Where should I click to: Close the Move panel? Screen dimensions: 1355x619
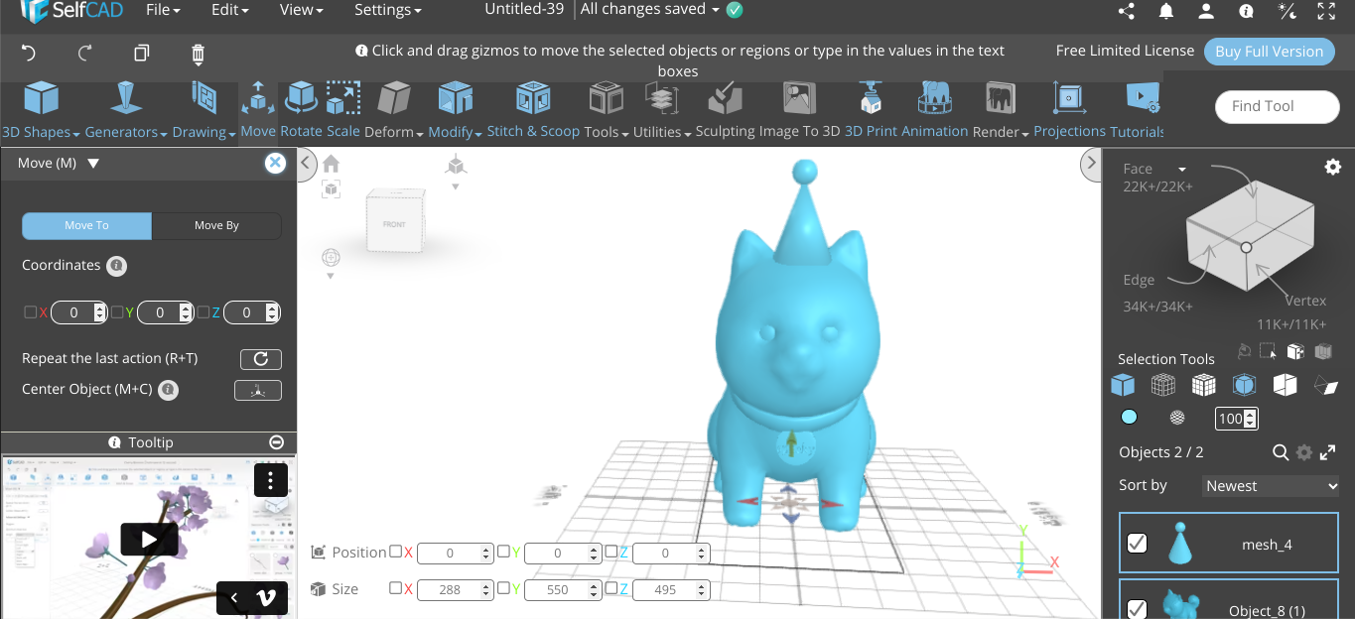tap(276, 164)
